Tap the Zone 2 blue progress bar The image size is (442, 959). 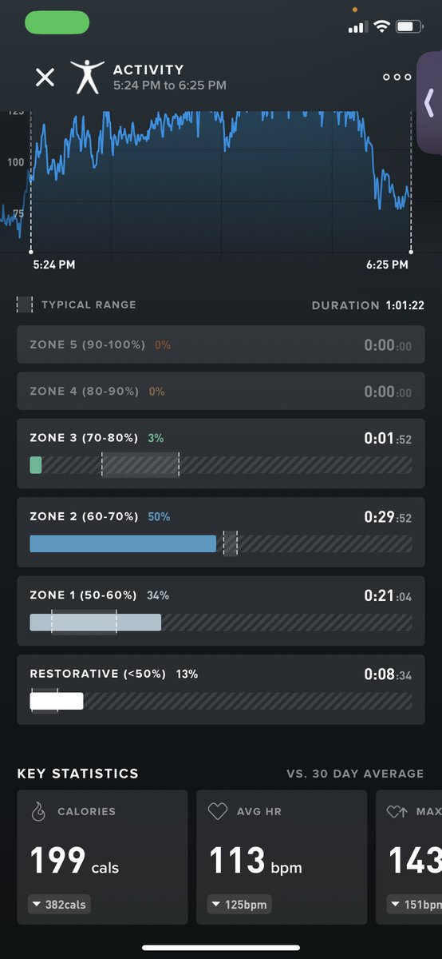click(123, 543)
